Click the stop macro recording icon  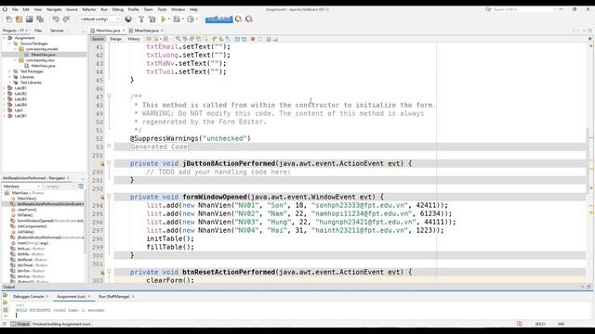click(x=259, y=39)
